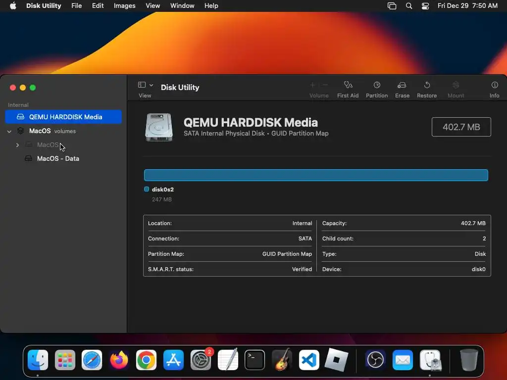Click the GUID Partition Map table value
This screenshot has height=380, width=507.
coord(287,254)
